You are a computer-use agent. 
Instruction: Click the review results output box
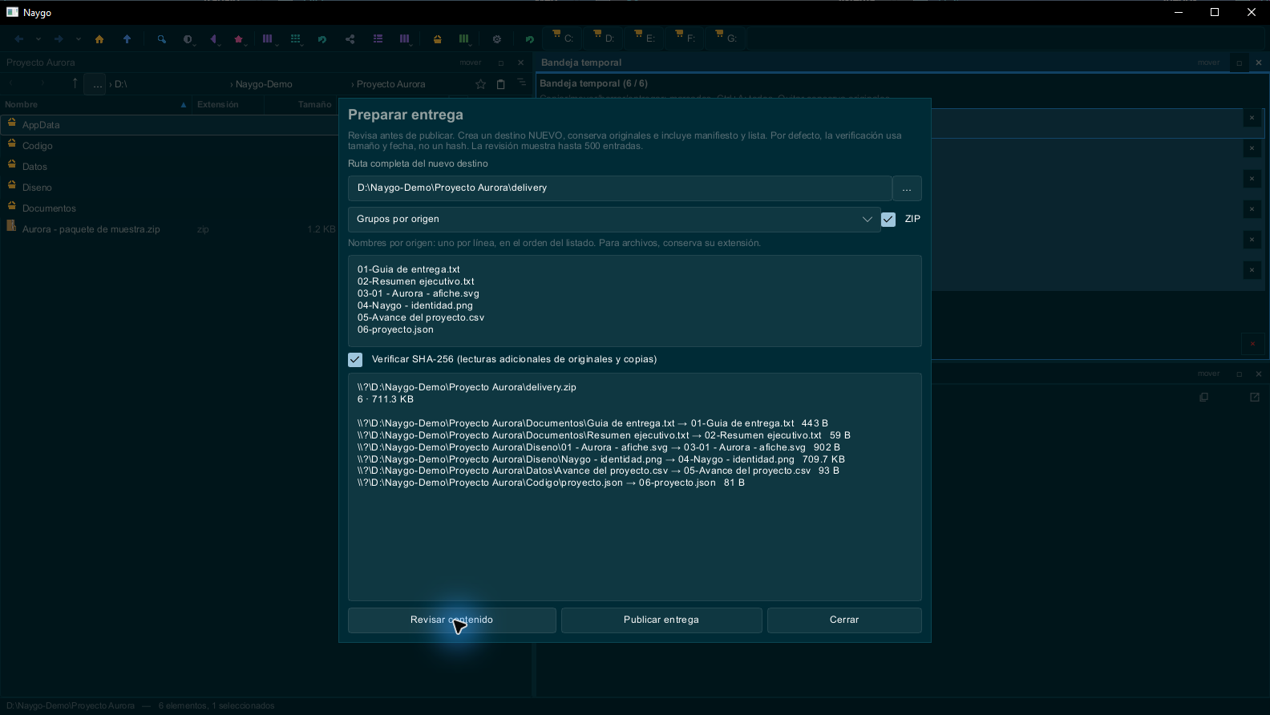tap(634, 487)
